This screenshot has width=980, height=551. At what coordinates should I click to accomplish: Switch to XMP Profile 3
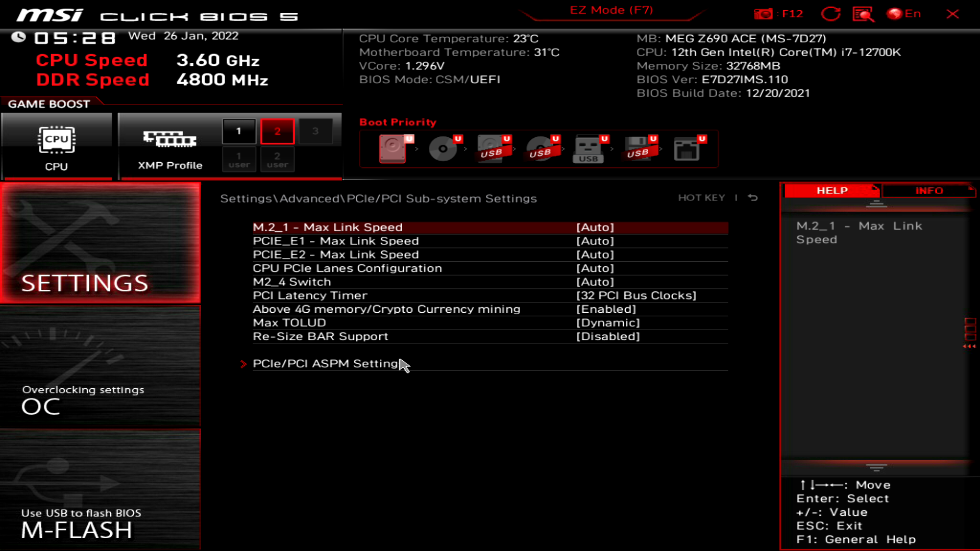click(x=316, y=131)
